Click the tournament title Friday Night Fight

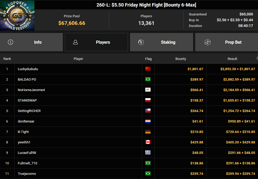(146, 5)
